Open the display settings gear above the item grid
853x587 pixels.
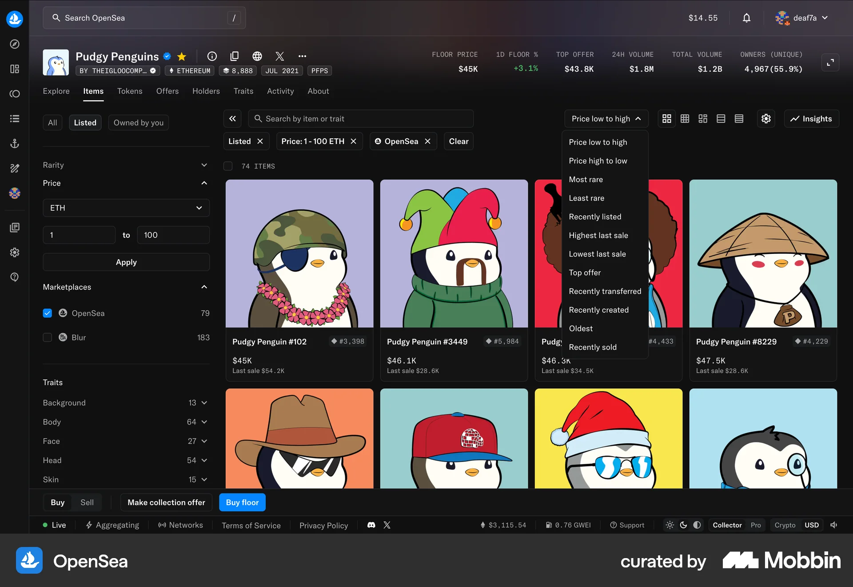(765, 118)
